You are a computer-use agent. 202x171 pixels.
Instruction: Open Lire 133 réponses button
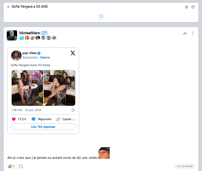click(x=43, y=127)
